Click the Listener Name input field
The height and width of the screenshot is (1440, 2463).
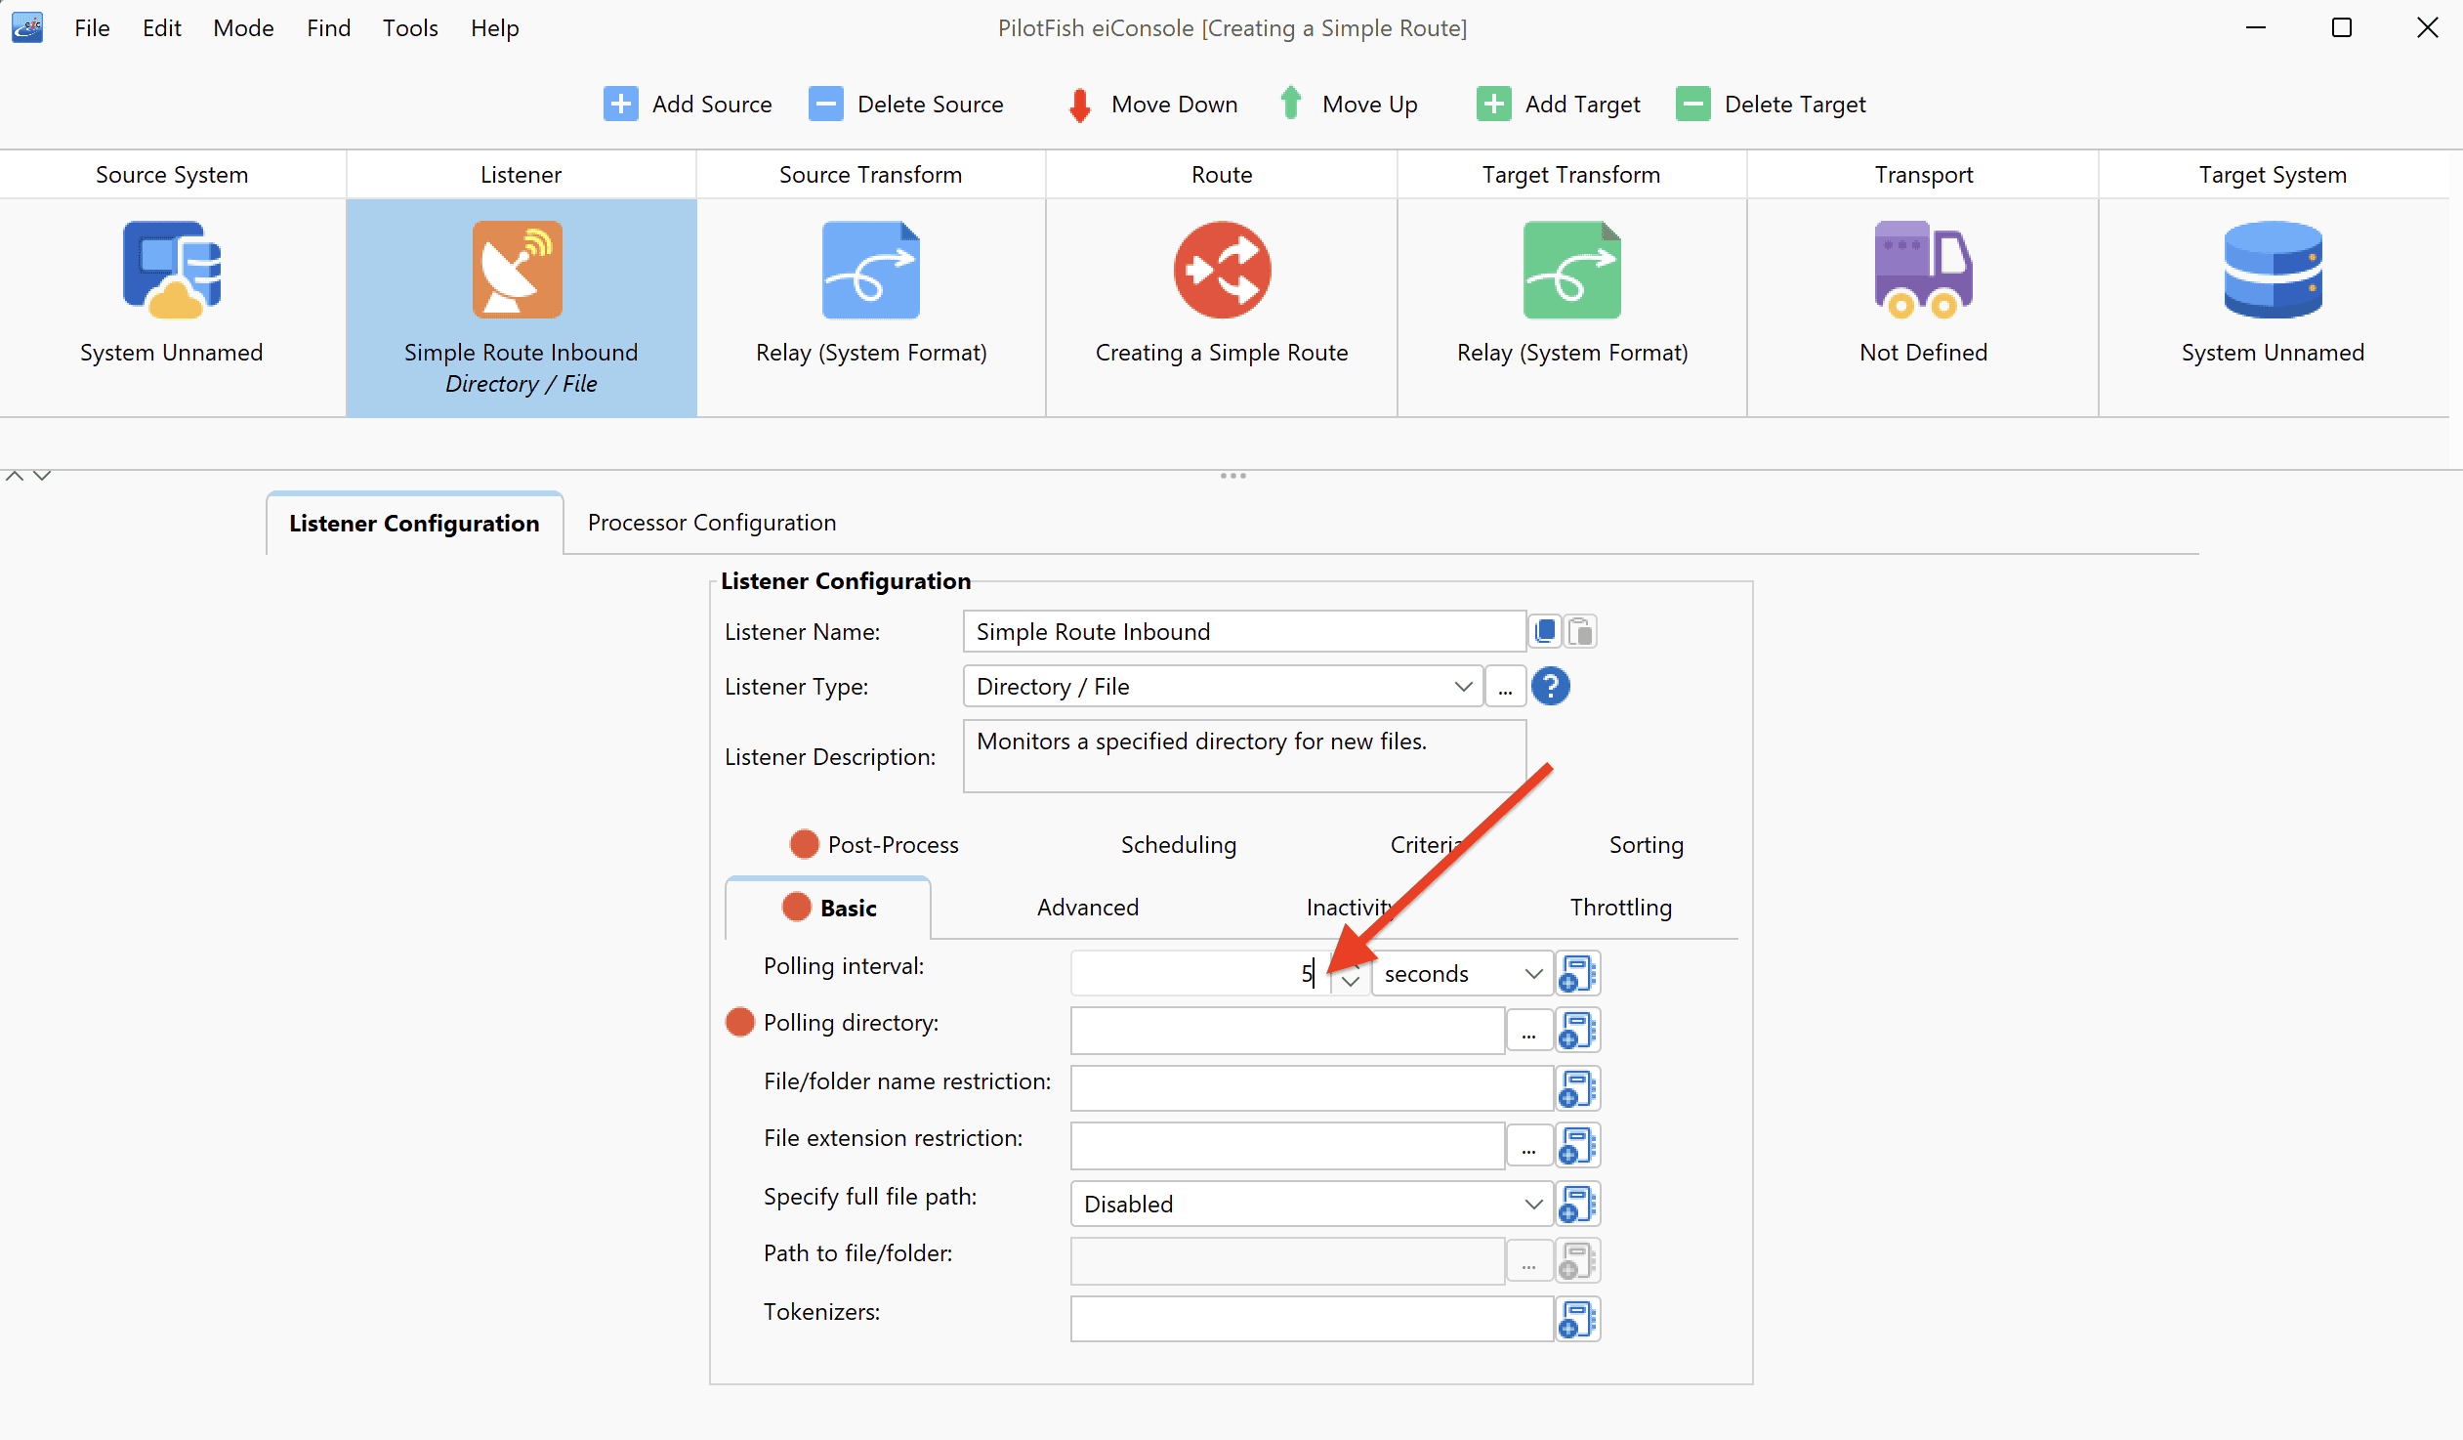(x=1244, y=631)
